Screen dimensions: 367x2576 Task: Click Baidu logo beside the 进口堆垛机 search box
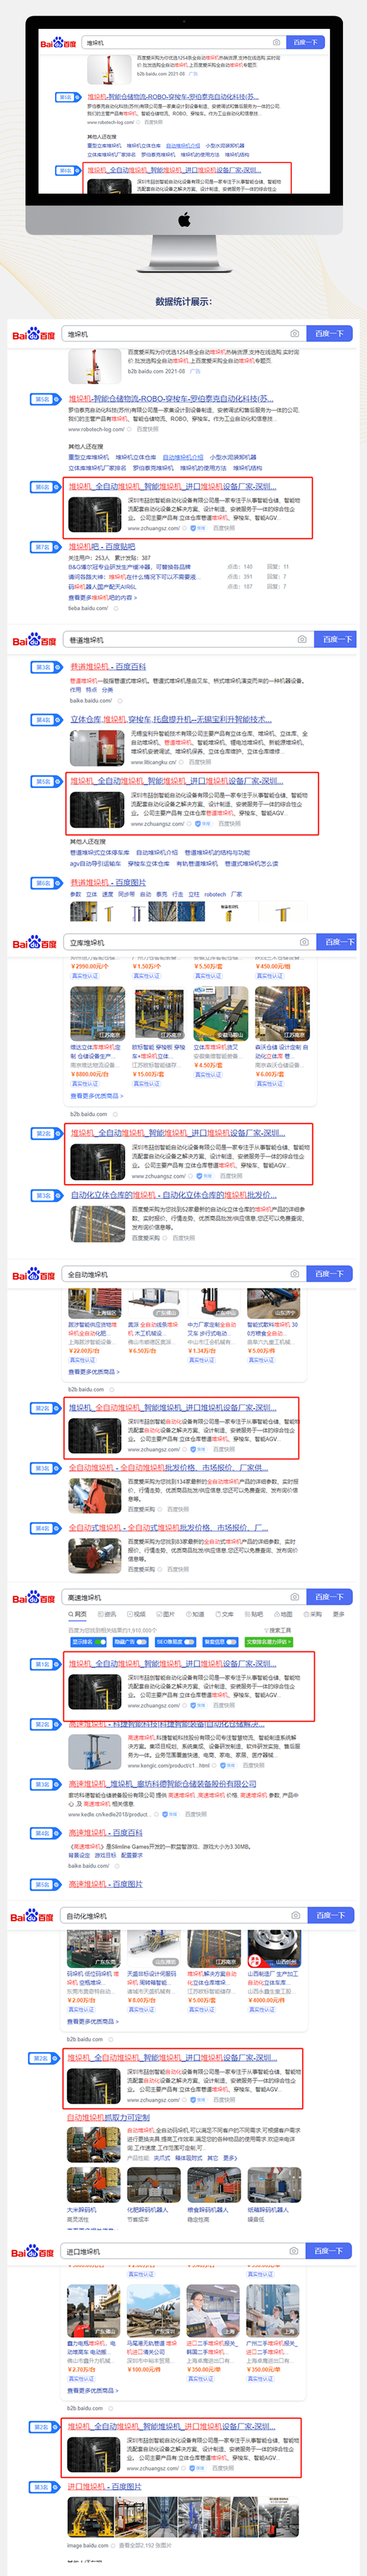33,2252
